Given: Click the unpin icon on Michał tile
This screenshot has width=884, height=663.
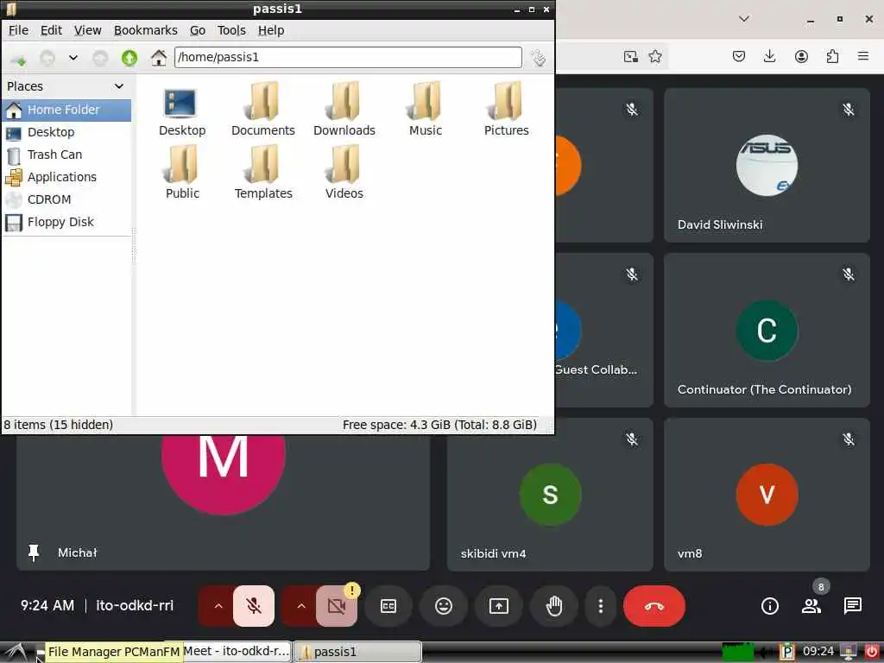Looking at the screenshot, I should [x=34, y=553].
